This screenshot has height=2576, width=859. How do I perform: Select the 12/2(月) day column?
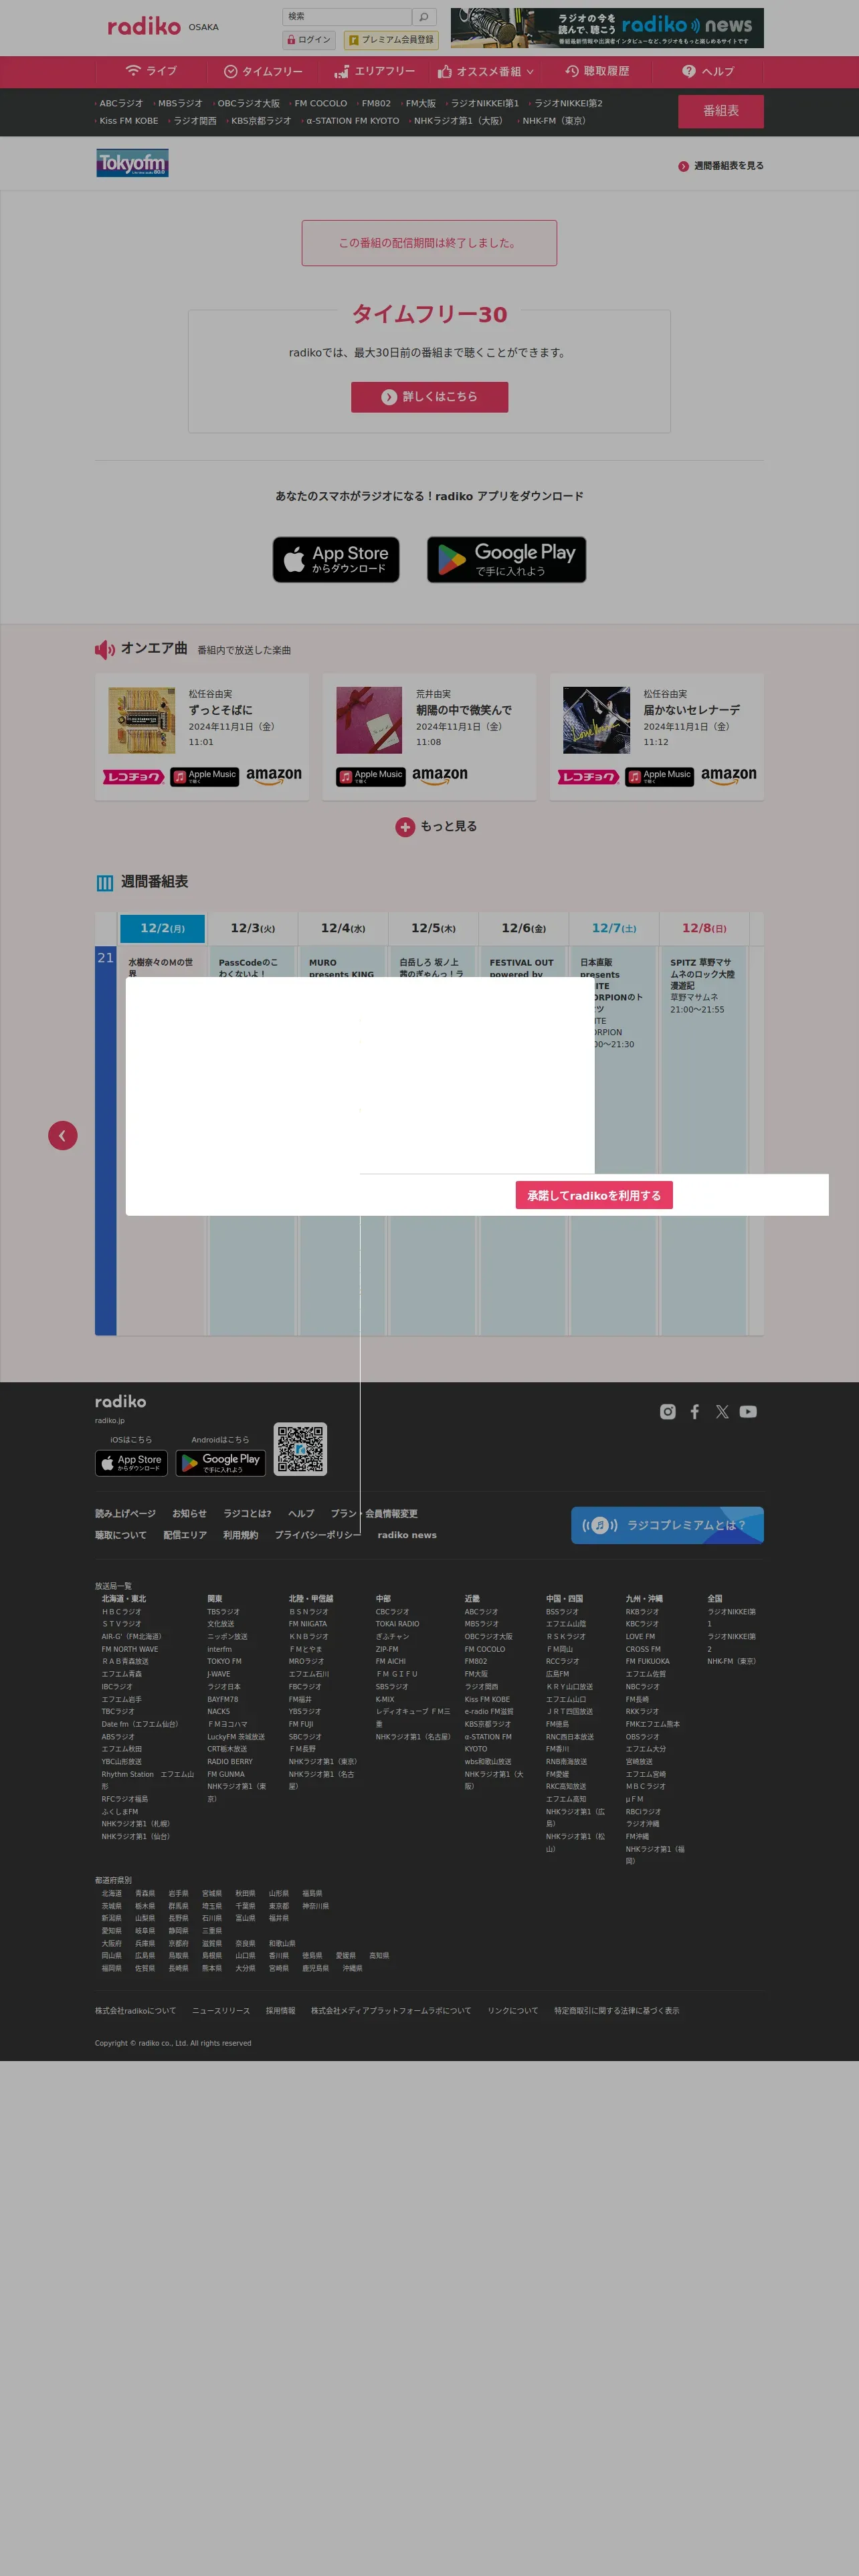(x=162, y=928)
